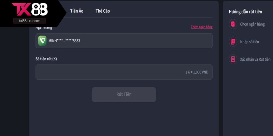
Task: Click the 1 K = 1,000 VND hint
Action: tap(197, 72)
